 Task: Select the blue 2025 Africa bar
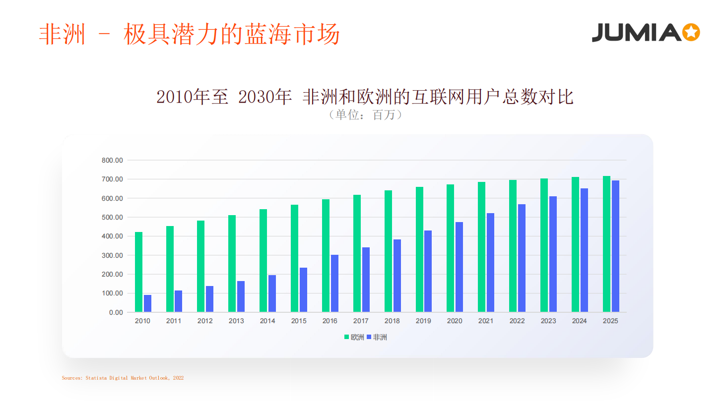pos(615,246)
